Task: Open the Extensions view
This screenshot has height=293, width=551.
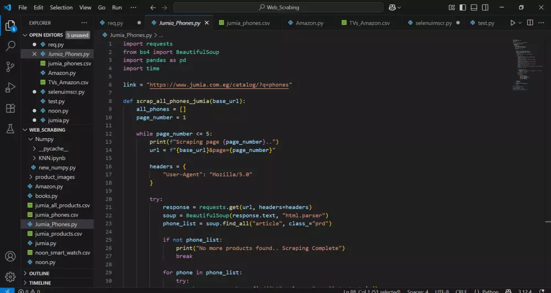Action: (x=10, y=108)
